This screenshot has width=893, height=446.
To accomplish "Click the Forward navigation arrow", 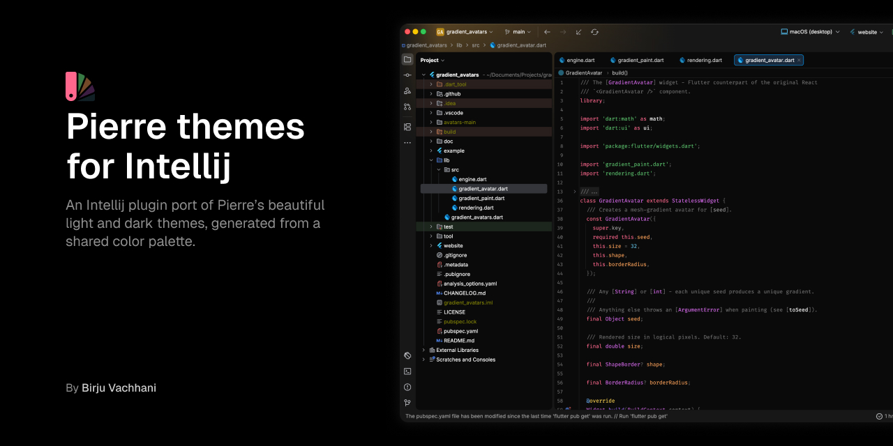I will point(563,32).
